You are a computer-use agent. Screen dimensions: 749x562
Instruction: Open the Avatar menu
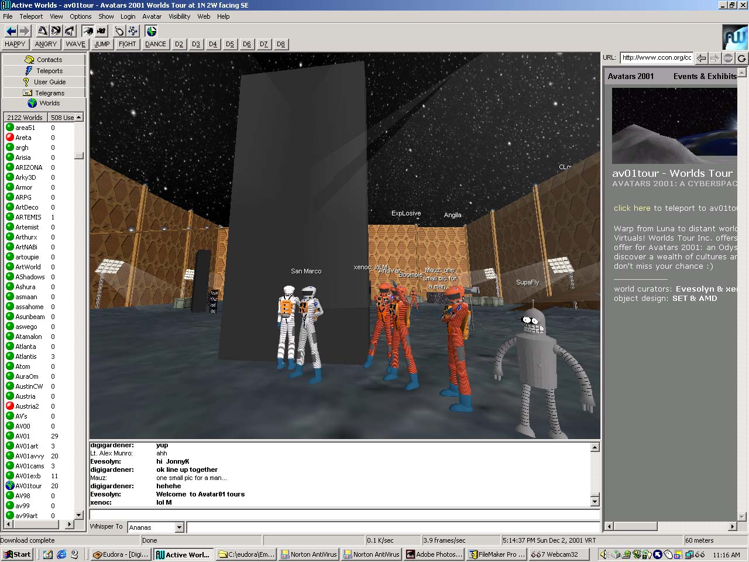[x=152, y=16]
